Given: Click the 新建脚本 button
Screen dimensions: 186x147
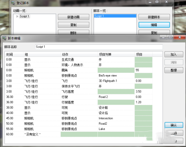Looking at the screenshot, I should [x=154, y=17].
